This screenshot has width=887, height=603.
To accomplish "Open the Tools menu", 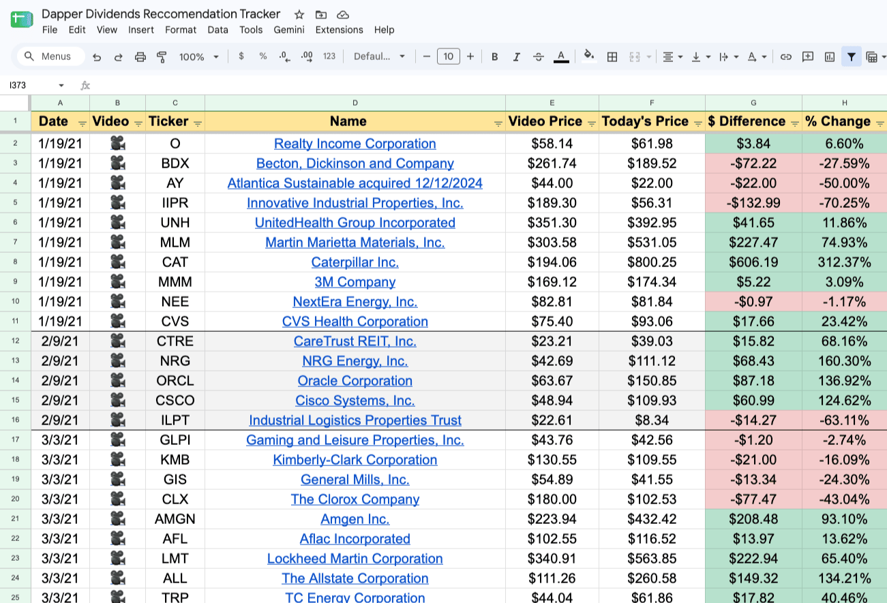I will (x=251, y=30).
